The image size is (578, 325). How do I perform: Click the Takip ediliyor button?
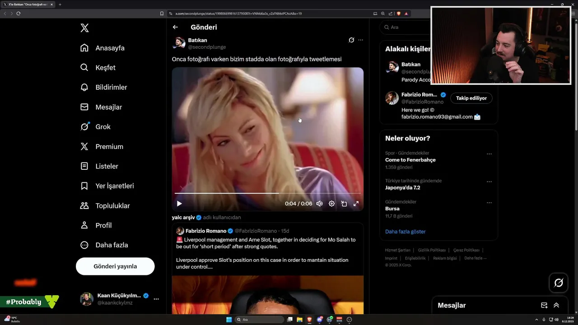[x=471, y=98]
